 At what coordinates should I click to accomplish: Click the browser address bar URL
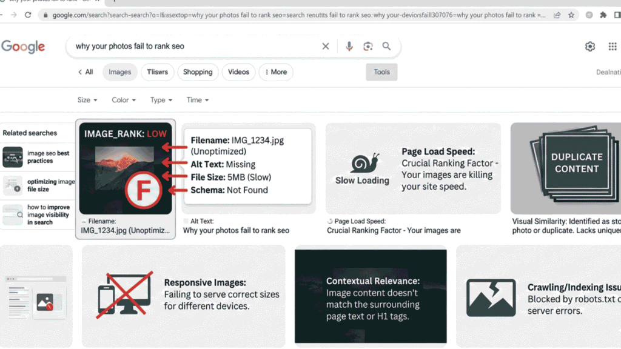299,15
